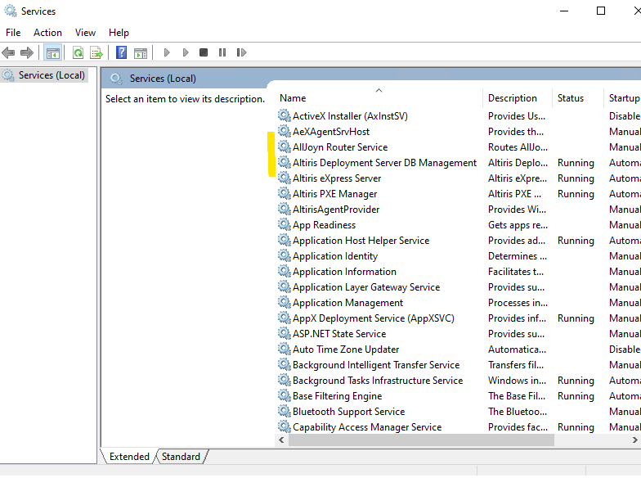Select Application Layer Gateway Service
This screenshot has width=641, height=478.
(x=366, y=287)
